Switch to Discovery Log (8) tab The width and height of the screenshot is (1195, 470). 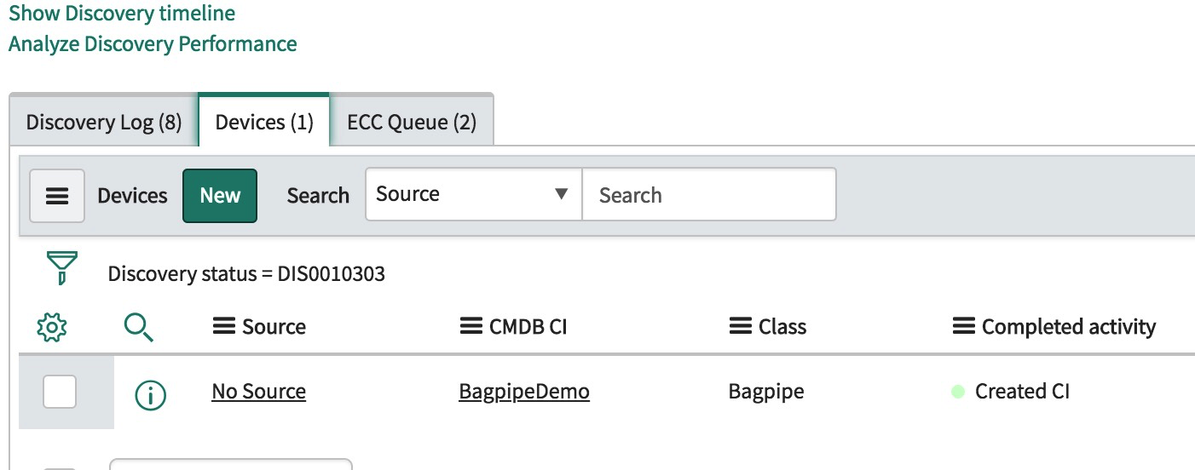click(104, 123)
